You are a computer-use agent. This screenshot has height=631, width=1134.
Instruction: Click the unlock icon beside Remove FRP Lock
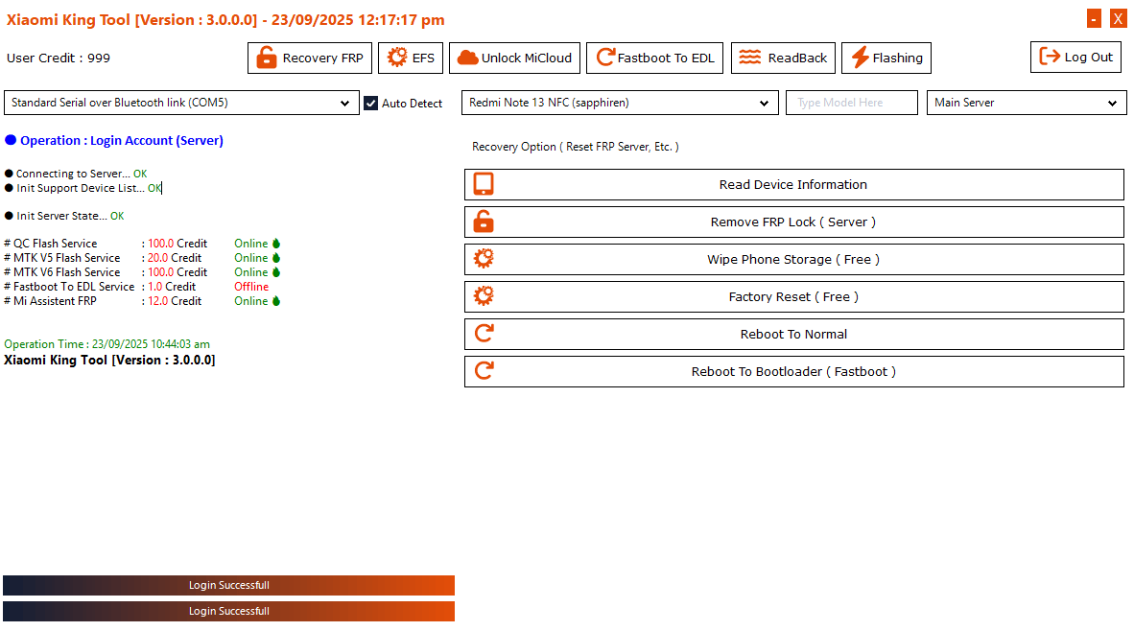484,221
